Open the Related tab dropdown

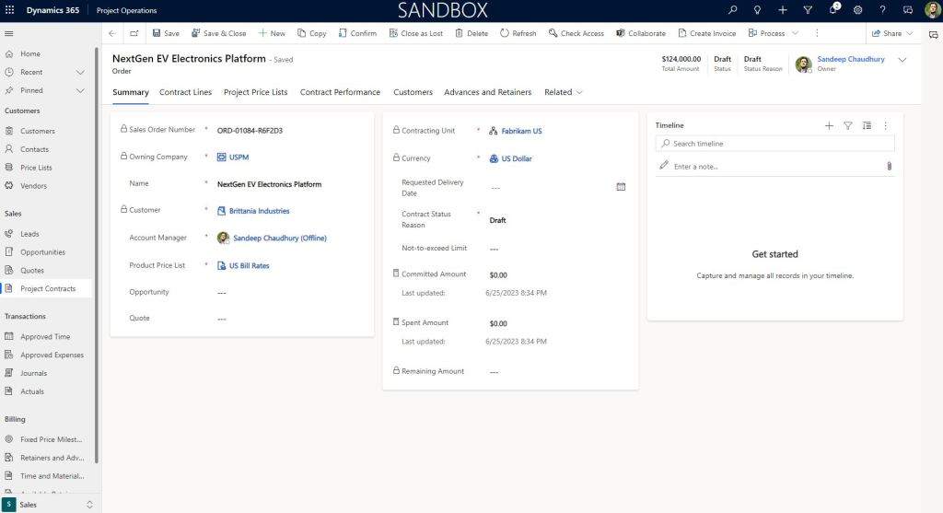point(564,92)
